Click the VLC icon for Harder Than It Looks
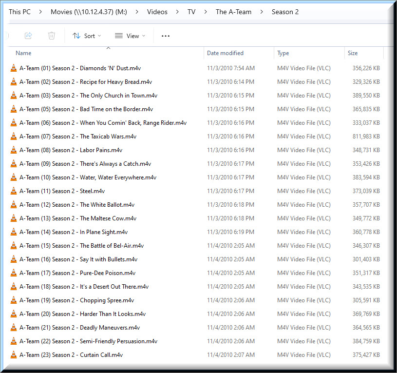Screen dimensions: 397x373 point(14,314)
